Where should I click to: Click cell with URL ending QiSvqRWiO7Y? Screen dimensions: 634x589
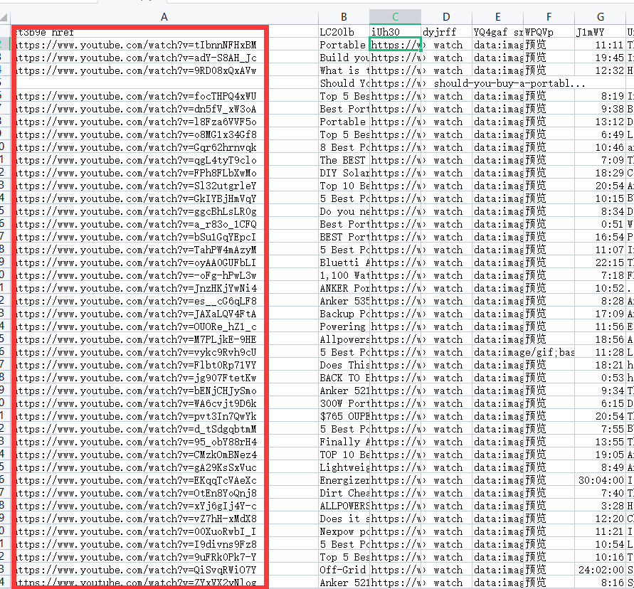[x=164, y=570]
